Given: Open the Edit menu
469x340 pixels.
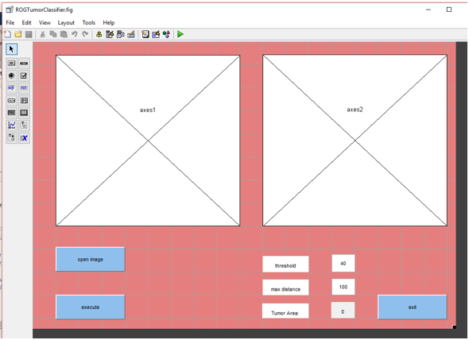Looking at the screenshot, I should 26,23.
